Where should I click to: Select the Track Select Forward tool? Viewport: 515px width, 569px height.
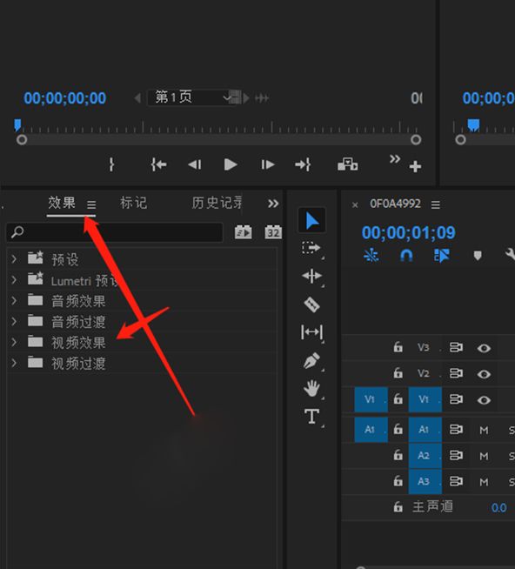coord(311,248)
